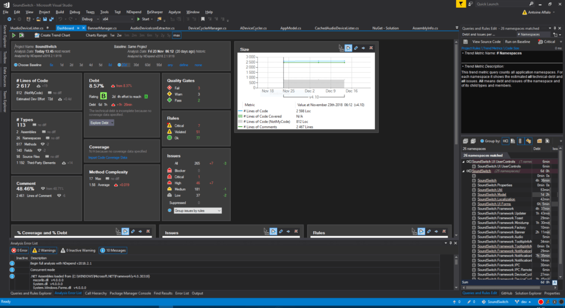Collapse the SoundSwitch assembly node
The width and height of the screenshot is (565, 308).
(x=464, y=171)
